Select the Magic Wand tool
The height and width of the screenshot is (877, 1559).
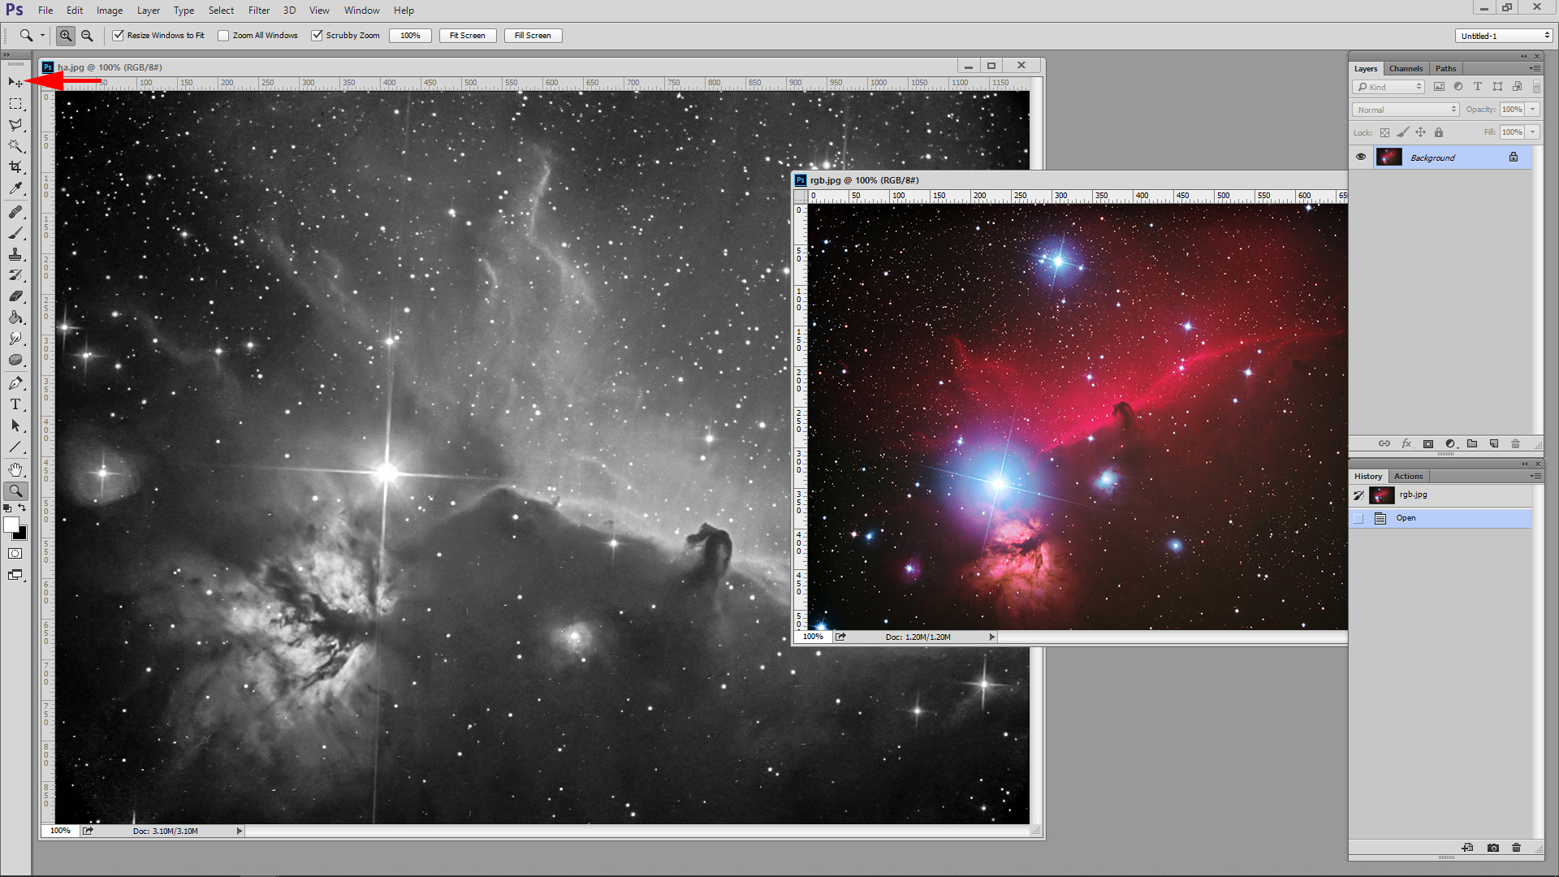click(x=15, y=146)
